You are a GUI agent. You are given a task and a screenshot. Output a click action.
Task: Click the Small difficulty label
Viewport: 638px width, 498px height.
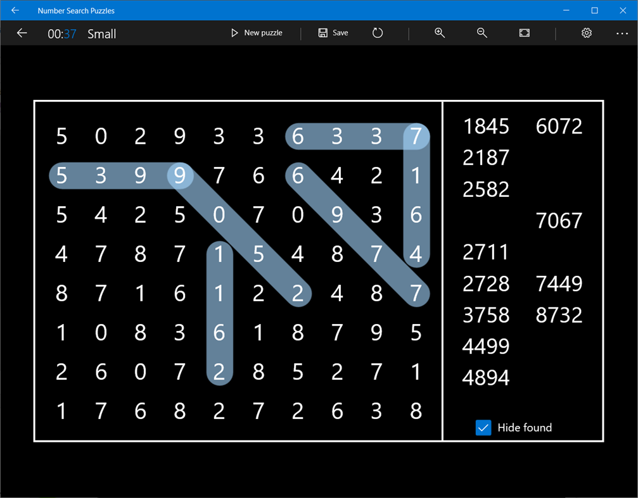pyautogui.click(x=101, y=34)
